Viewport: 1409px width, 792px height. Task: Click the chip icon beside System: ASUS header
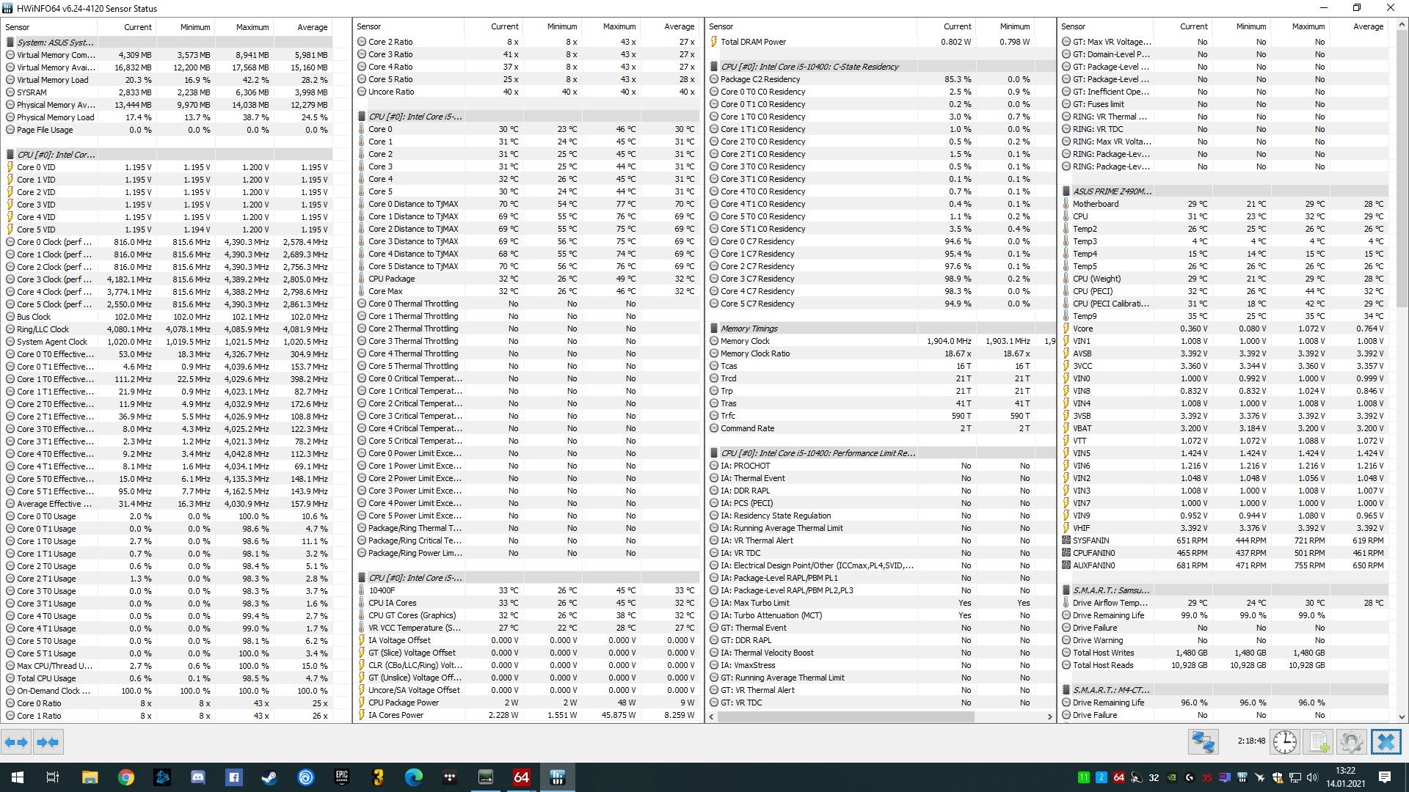coord(10,43)
